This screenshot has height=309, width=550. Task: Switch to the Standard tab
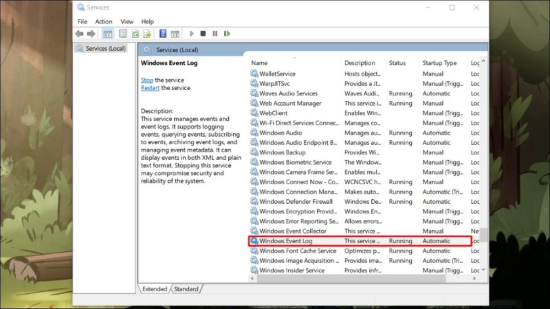point(186,289)
